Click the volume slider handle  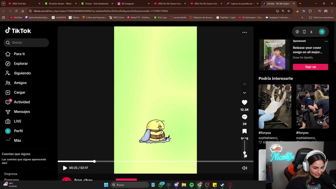(244, 153)
